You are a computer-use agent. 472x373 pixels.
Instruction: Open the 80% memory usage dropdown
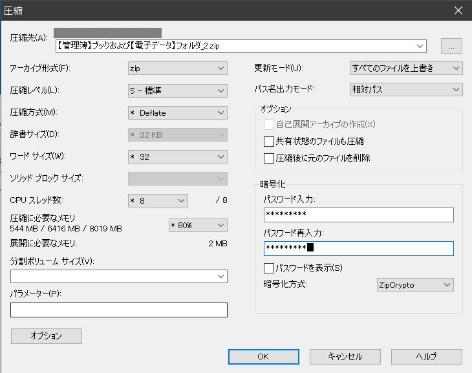197,225
